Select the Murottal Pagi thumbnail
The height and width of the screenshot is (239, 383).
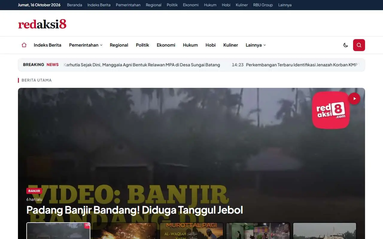point(191,231)
